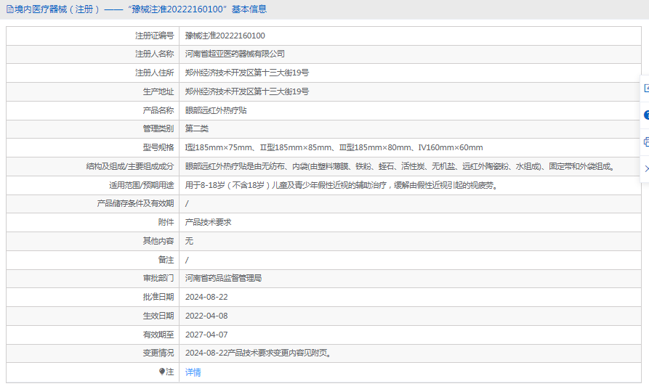Click the expiry date 2027-04-07
The width and height of the screenshot is (649, 389).
coord(206,335)
